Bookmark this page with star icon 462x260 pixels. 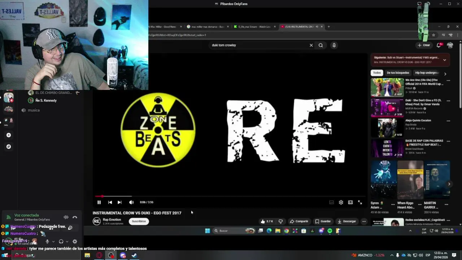[x=433, y=35]
